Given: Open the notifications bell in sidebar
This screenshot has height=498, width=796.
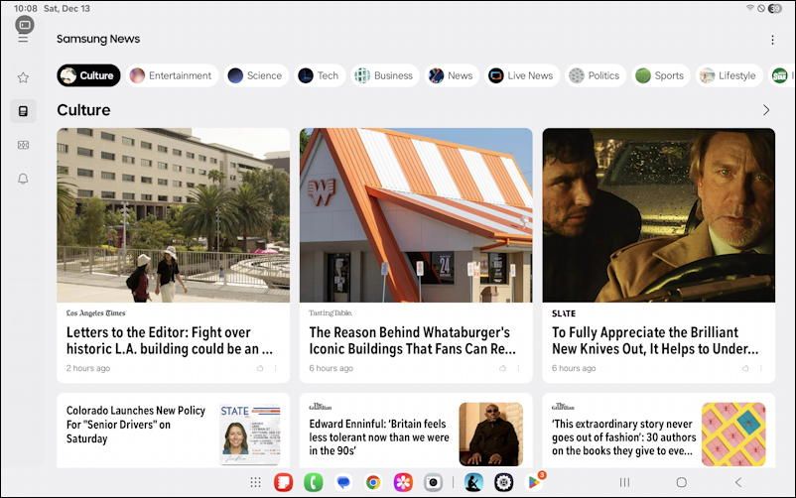Looking at the screenshot, I should [x=24, y=179].
